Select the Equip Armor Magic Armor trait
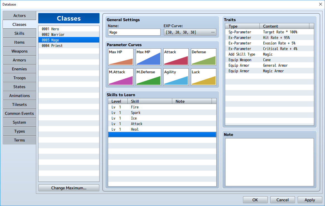 coord(270,71)
